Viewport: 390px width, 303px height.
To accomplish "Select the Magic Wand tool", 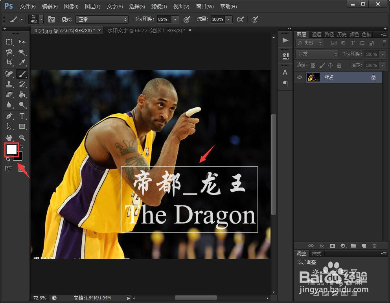I will [22, 52].
